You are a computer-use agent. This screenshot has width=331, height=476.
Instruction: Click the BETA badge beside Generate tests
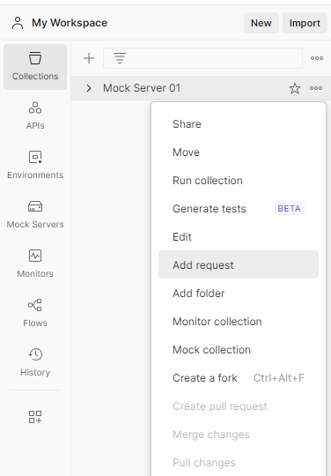(289, 209)
